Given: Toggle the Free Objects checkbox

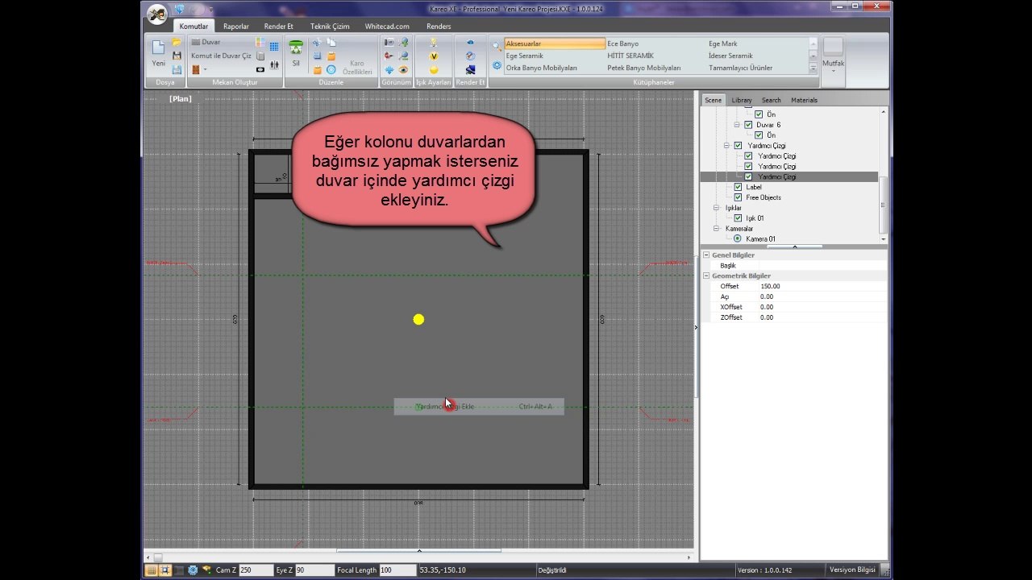Looking at the screenshot, I should pos(738,197).
